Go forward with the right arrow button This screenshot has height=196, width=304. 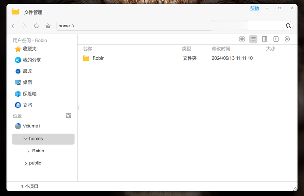click(x=24, y=26)
